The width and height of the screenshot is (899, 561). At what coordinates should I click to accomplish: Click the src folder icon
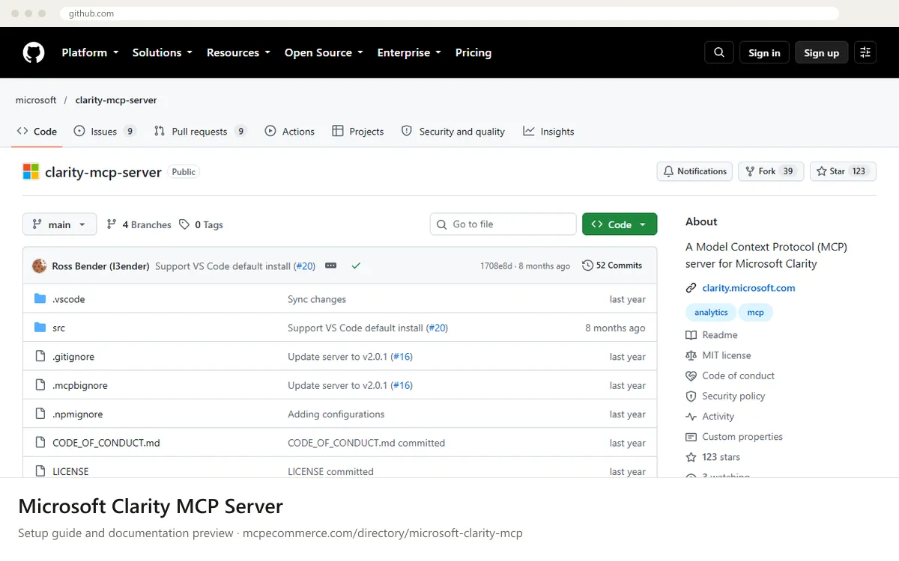click(x=40, y=328)
